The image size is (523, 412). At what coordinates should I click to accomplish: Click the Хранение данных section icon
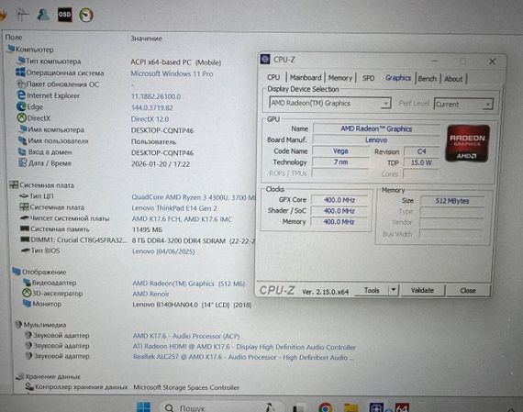pyautogui.click(x=20, y=376)
